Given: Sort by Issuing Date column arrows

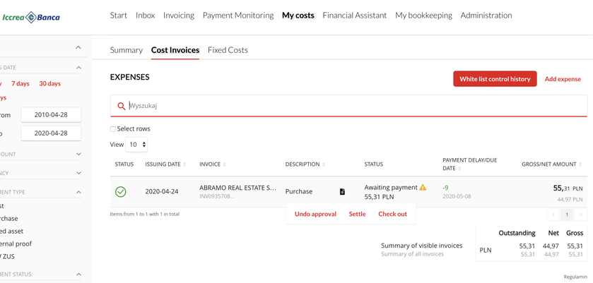Looking at the screenshot, I should [x=185, y=164].
